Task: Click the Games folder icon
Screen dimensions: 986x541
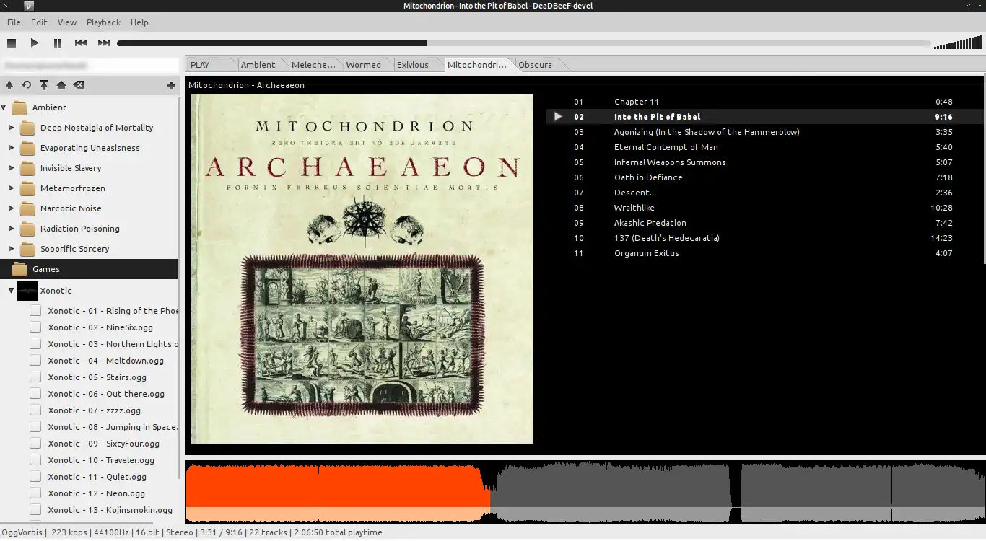Action: pos(20,269)
